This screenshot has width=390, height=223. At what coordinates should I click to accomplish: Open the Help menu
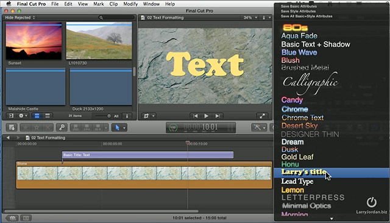pyautogui.click(x=170, y=4)
